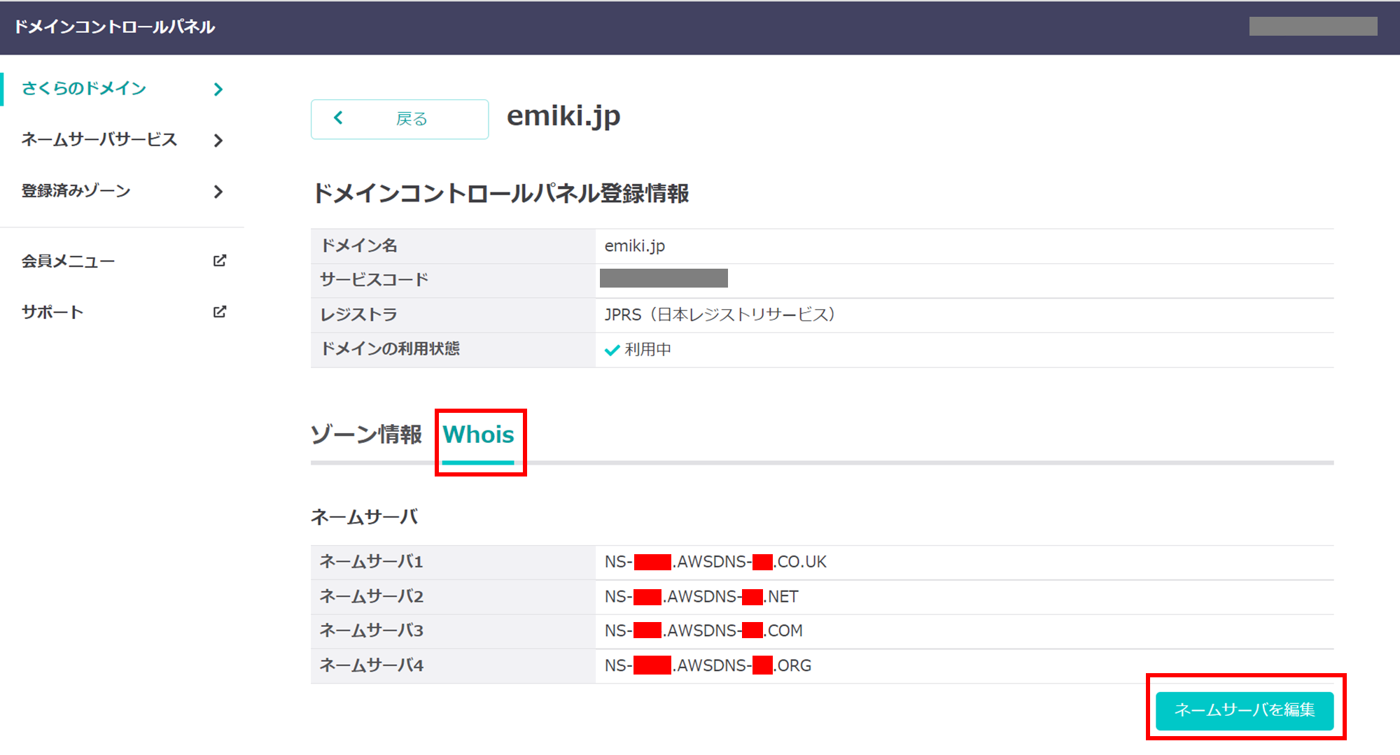Click the ネームサーバ1 row label

pos(372,562)
